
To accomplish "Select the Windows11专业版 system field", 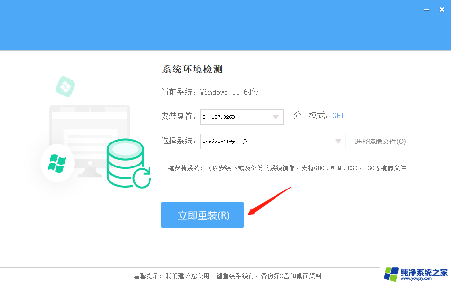I will pos(273,142).
